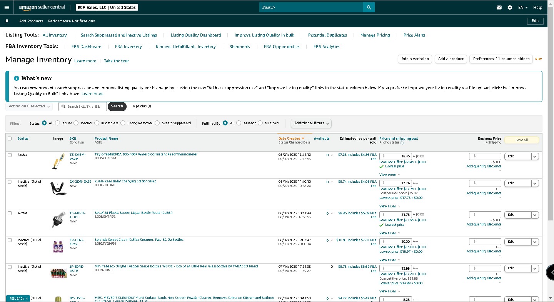Open the Taylor thermometer product thumbnail
554x302 pixels.
tap(58, 161)
